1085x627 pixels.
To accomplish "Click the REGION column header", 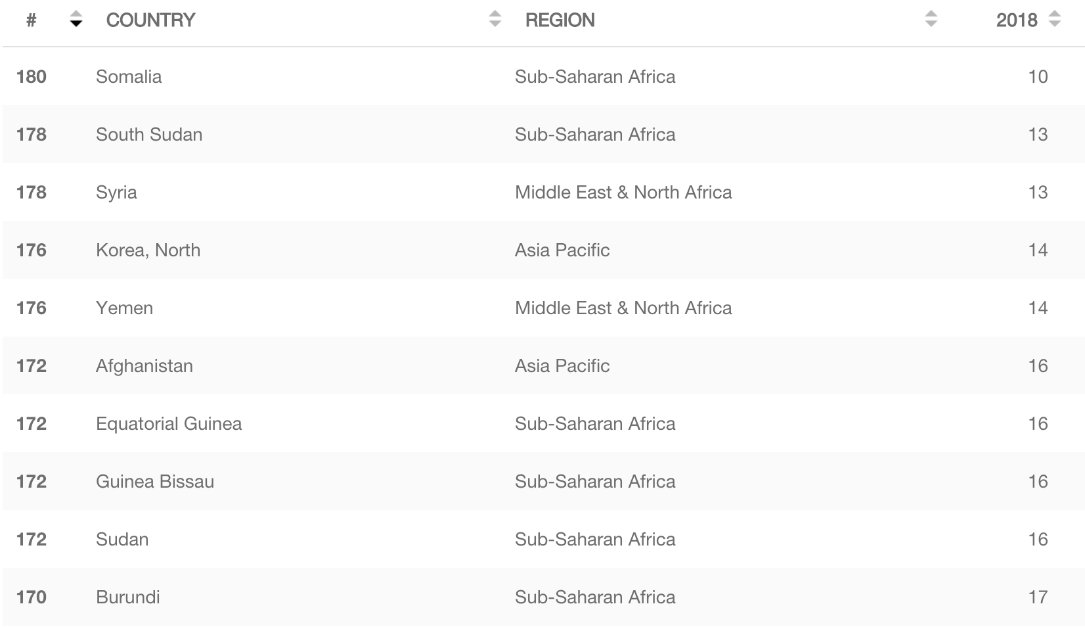I will [560, 20].
